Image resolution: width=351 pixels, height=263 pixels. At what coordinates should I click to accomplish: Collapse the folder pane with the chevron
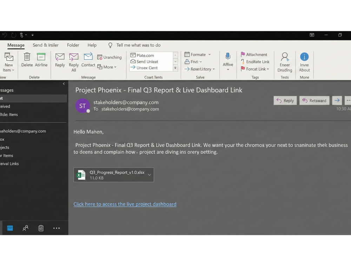point(64,84)
